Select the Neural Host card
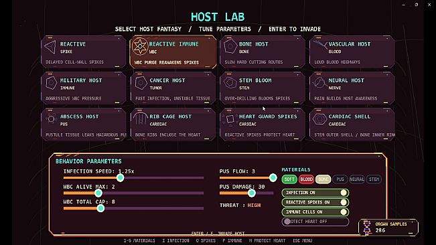This screenshot has width=436, height=245. (x=352, y=88)
